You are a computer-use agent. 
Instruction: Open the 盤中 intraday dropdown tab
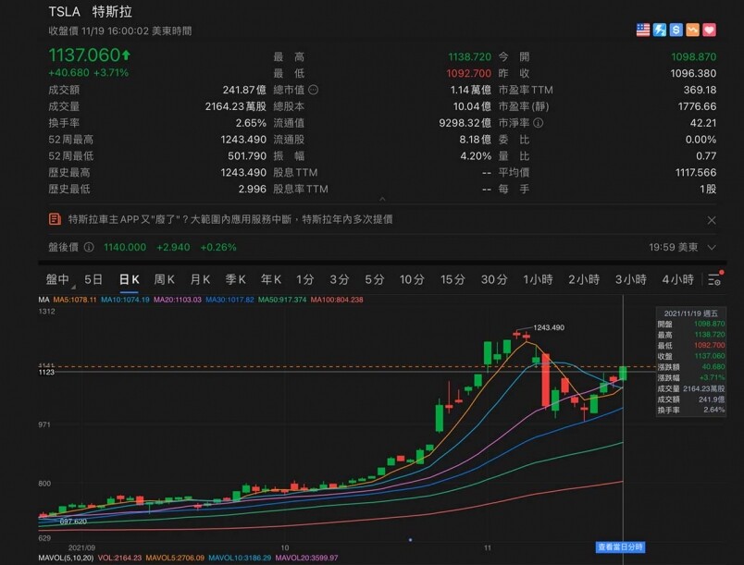58,279
